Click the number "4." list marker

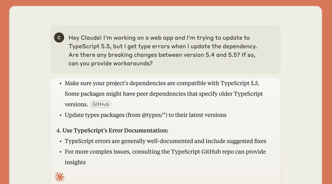(59, 131)
